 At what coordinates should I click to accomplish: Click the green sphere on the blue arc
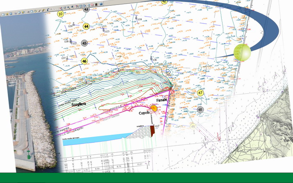click(242, 53)
